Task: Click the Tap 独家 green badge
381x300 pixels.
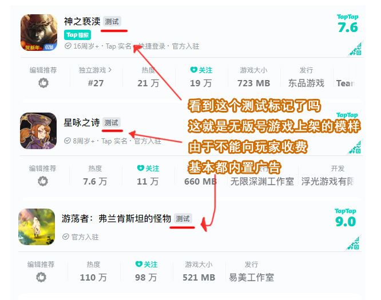Action: pos(77,35)
